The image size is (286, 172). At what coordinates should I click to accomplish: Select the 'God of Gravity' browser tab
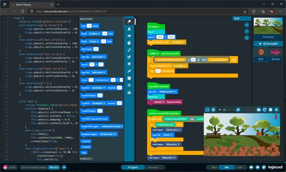(x=32, y=5)
